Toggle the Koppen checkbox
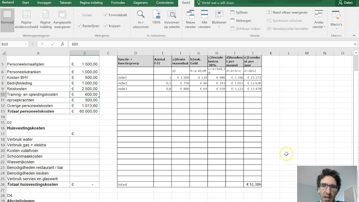This screenshot has width=359, height=202. pyautogui.click(x=112, y=26)
